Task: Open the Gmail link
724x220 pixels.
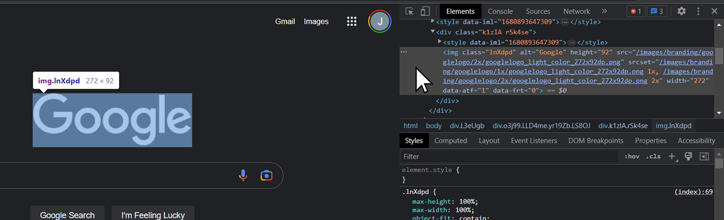Action: pos(285,21)
